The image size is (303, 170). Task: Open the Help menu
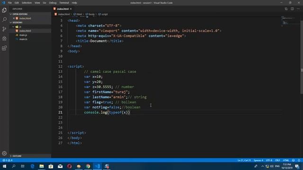pyautogui.click(x=74, y=3)
